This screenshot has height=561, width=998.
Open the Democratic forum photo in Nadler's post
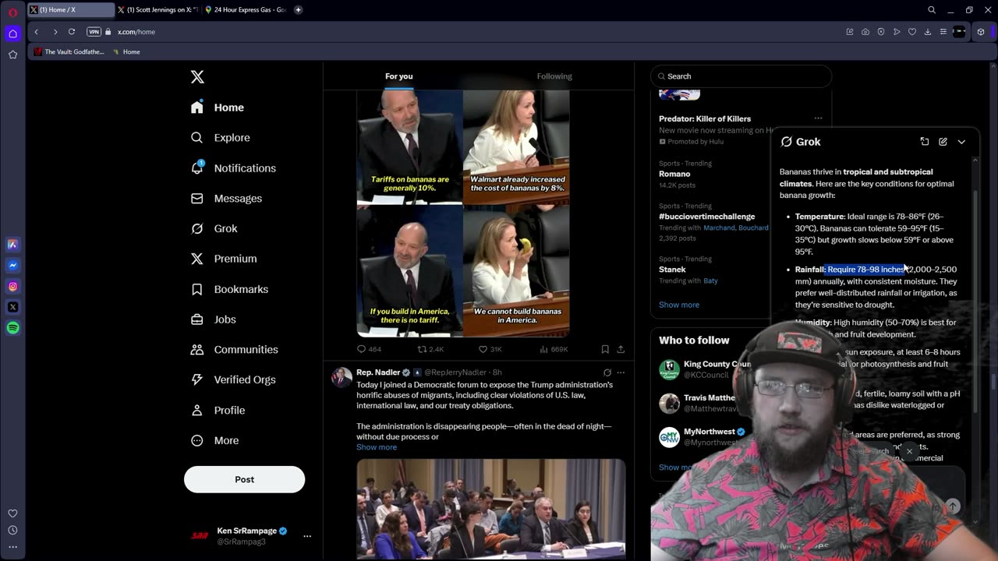tap(491, 510)
